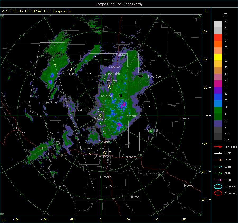The image size is (238, 223).
Task: Click the HighRiver town label
Action: pyautogui.click(x=110, y=186)
